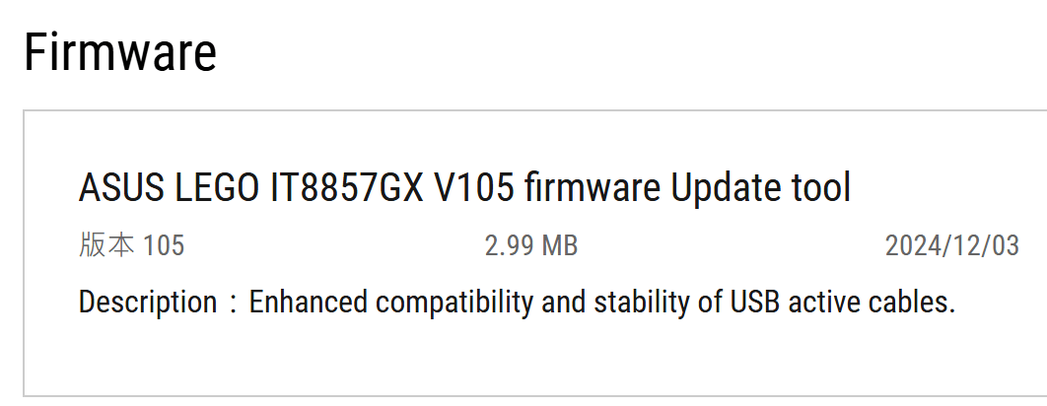Click the 2024/12/03 release date
The width and height of the screenshot is (1047, 406).
click(952, 245)
